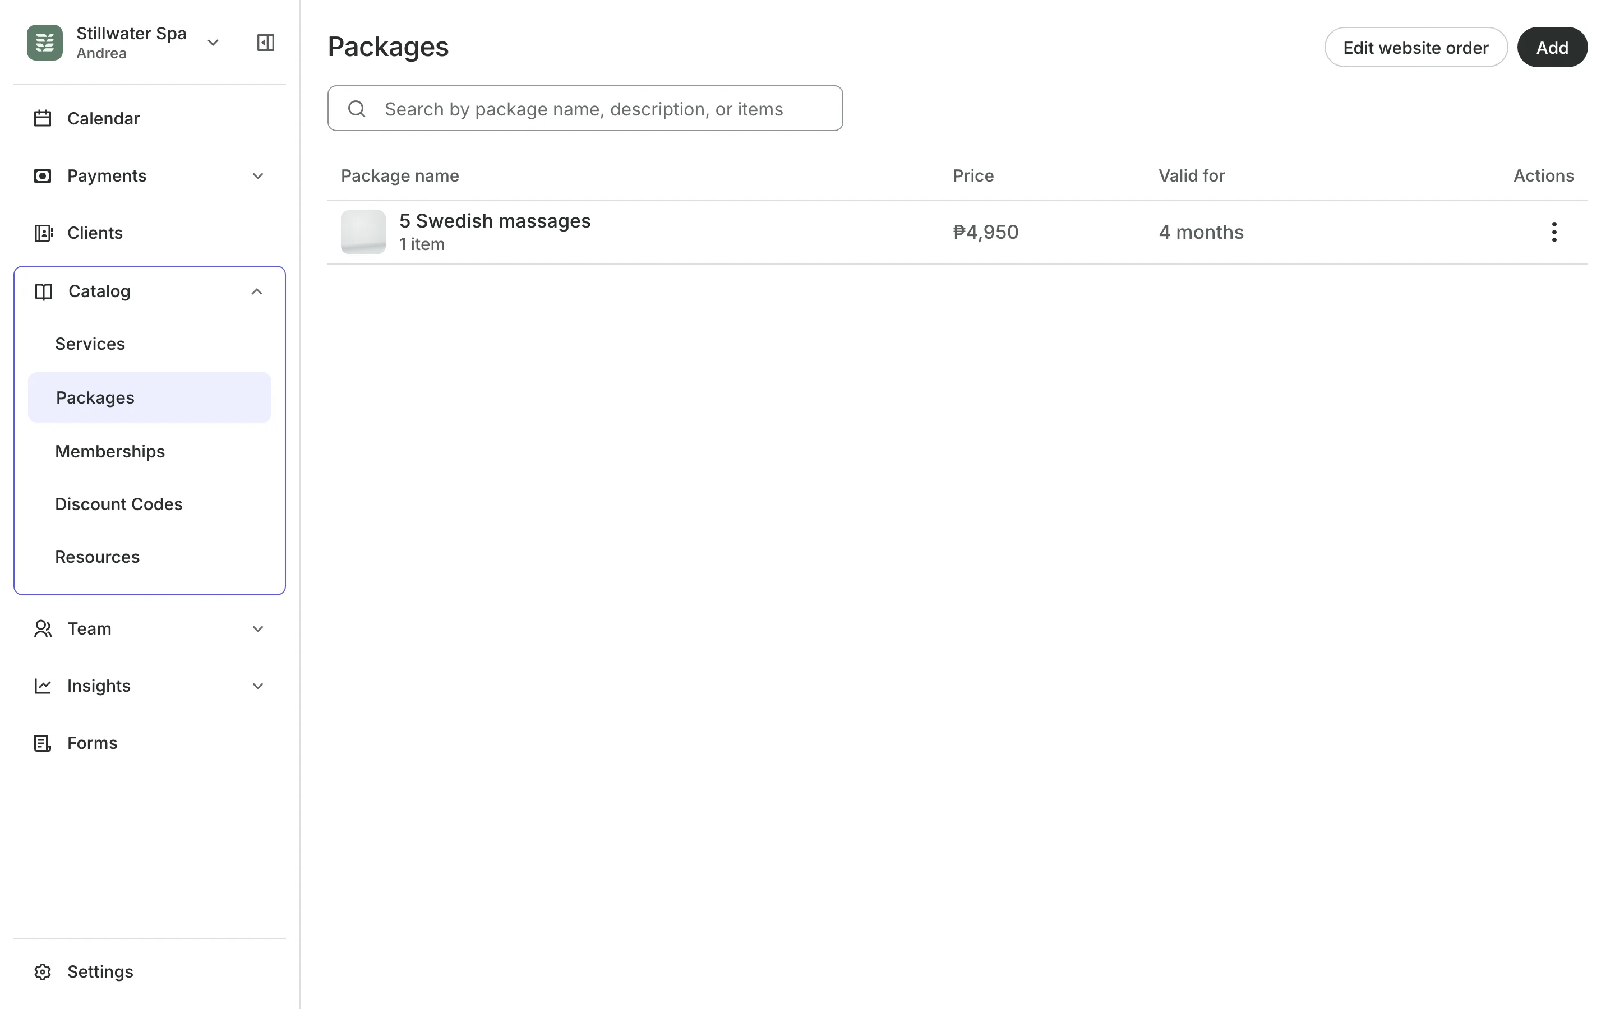Collapse the sidebar with the panel icon
The image size is (1615, 1009).
[266, 43]
